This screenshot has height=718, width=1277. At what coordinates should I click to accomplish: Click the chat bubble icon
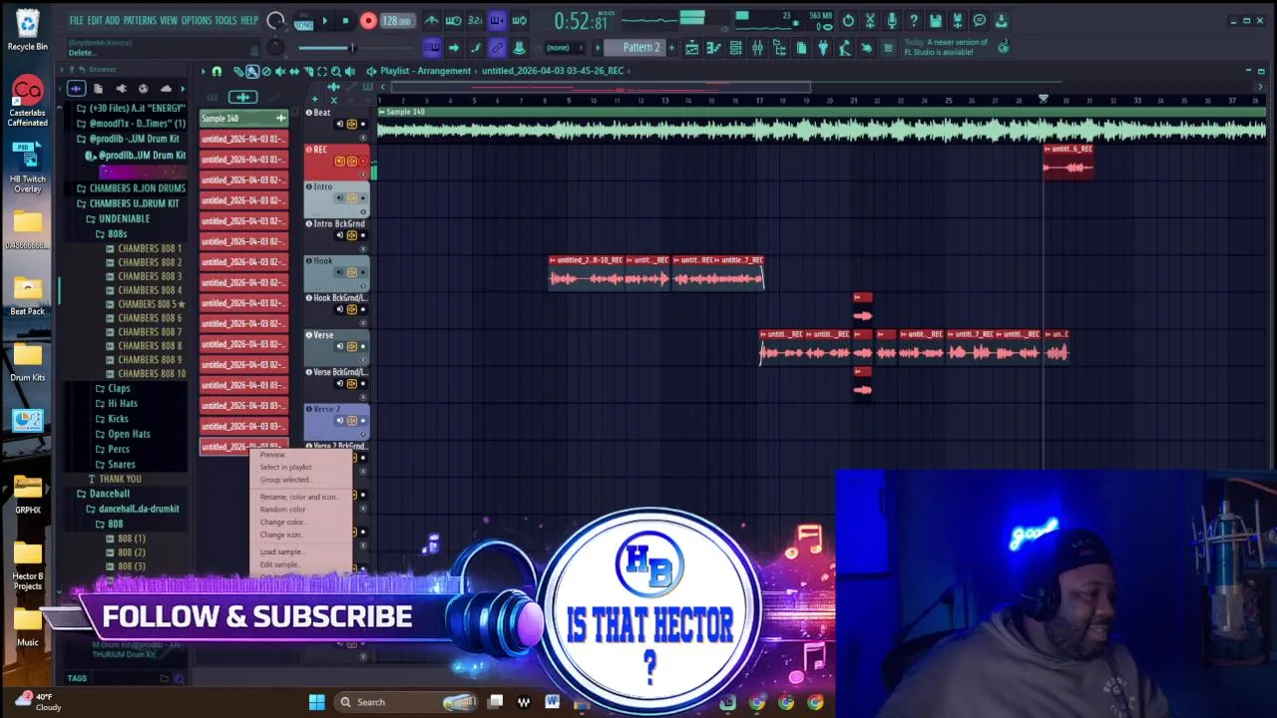(x=979, y=21)
